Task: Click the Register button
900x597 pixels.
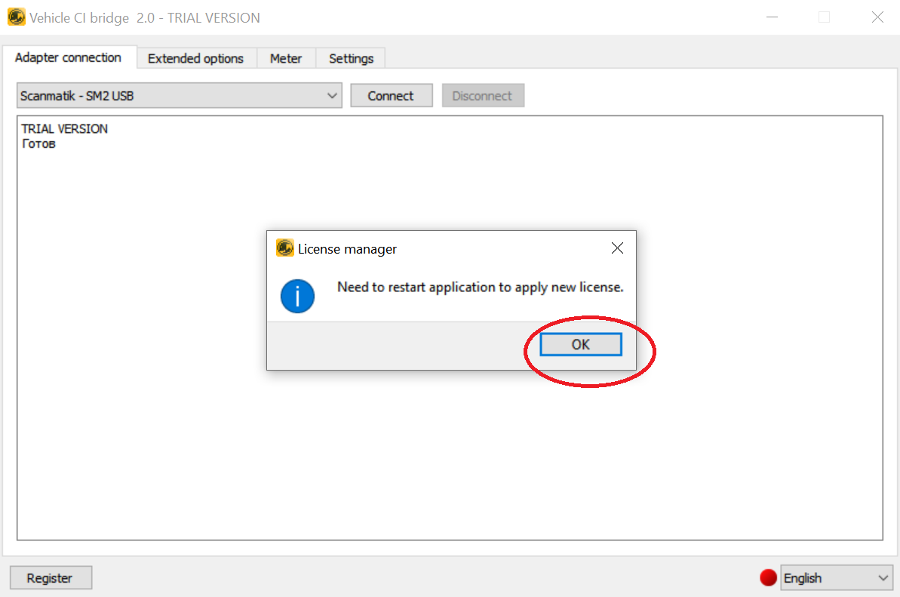Action: coord(50,578)
